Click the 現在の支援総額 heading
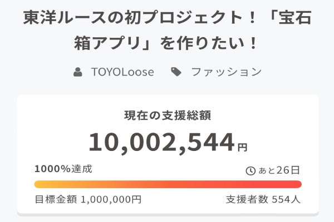Image resolution: width=334 pixels, height=222 pixels. click(167, 116)
